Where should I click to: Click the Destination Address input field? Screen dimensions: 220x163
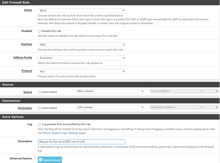click(x=174, y=107)
